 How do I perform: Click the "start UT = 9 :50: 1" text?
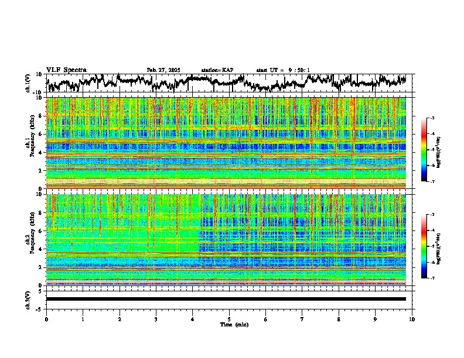(x=283, y=70)
